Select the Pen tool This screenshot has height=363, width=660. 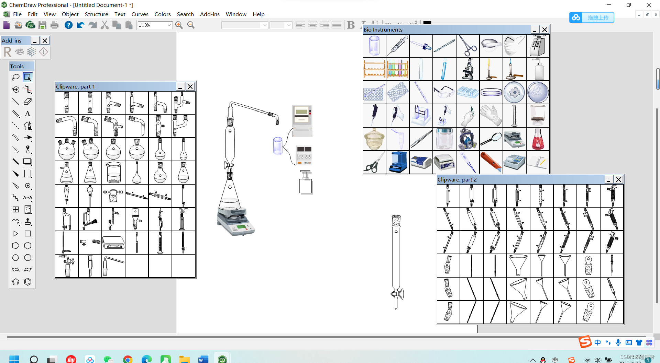coord(28,126)
